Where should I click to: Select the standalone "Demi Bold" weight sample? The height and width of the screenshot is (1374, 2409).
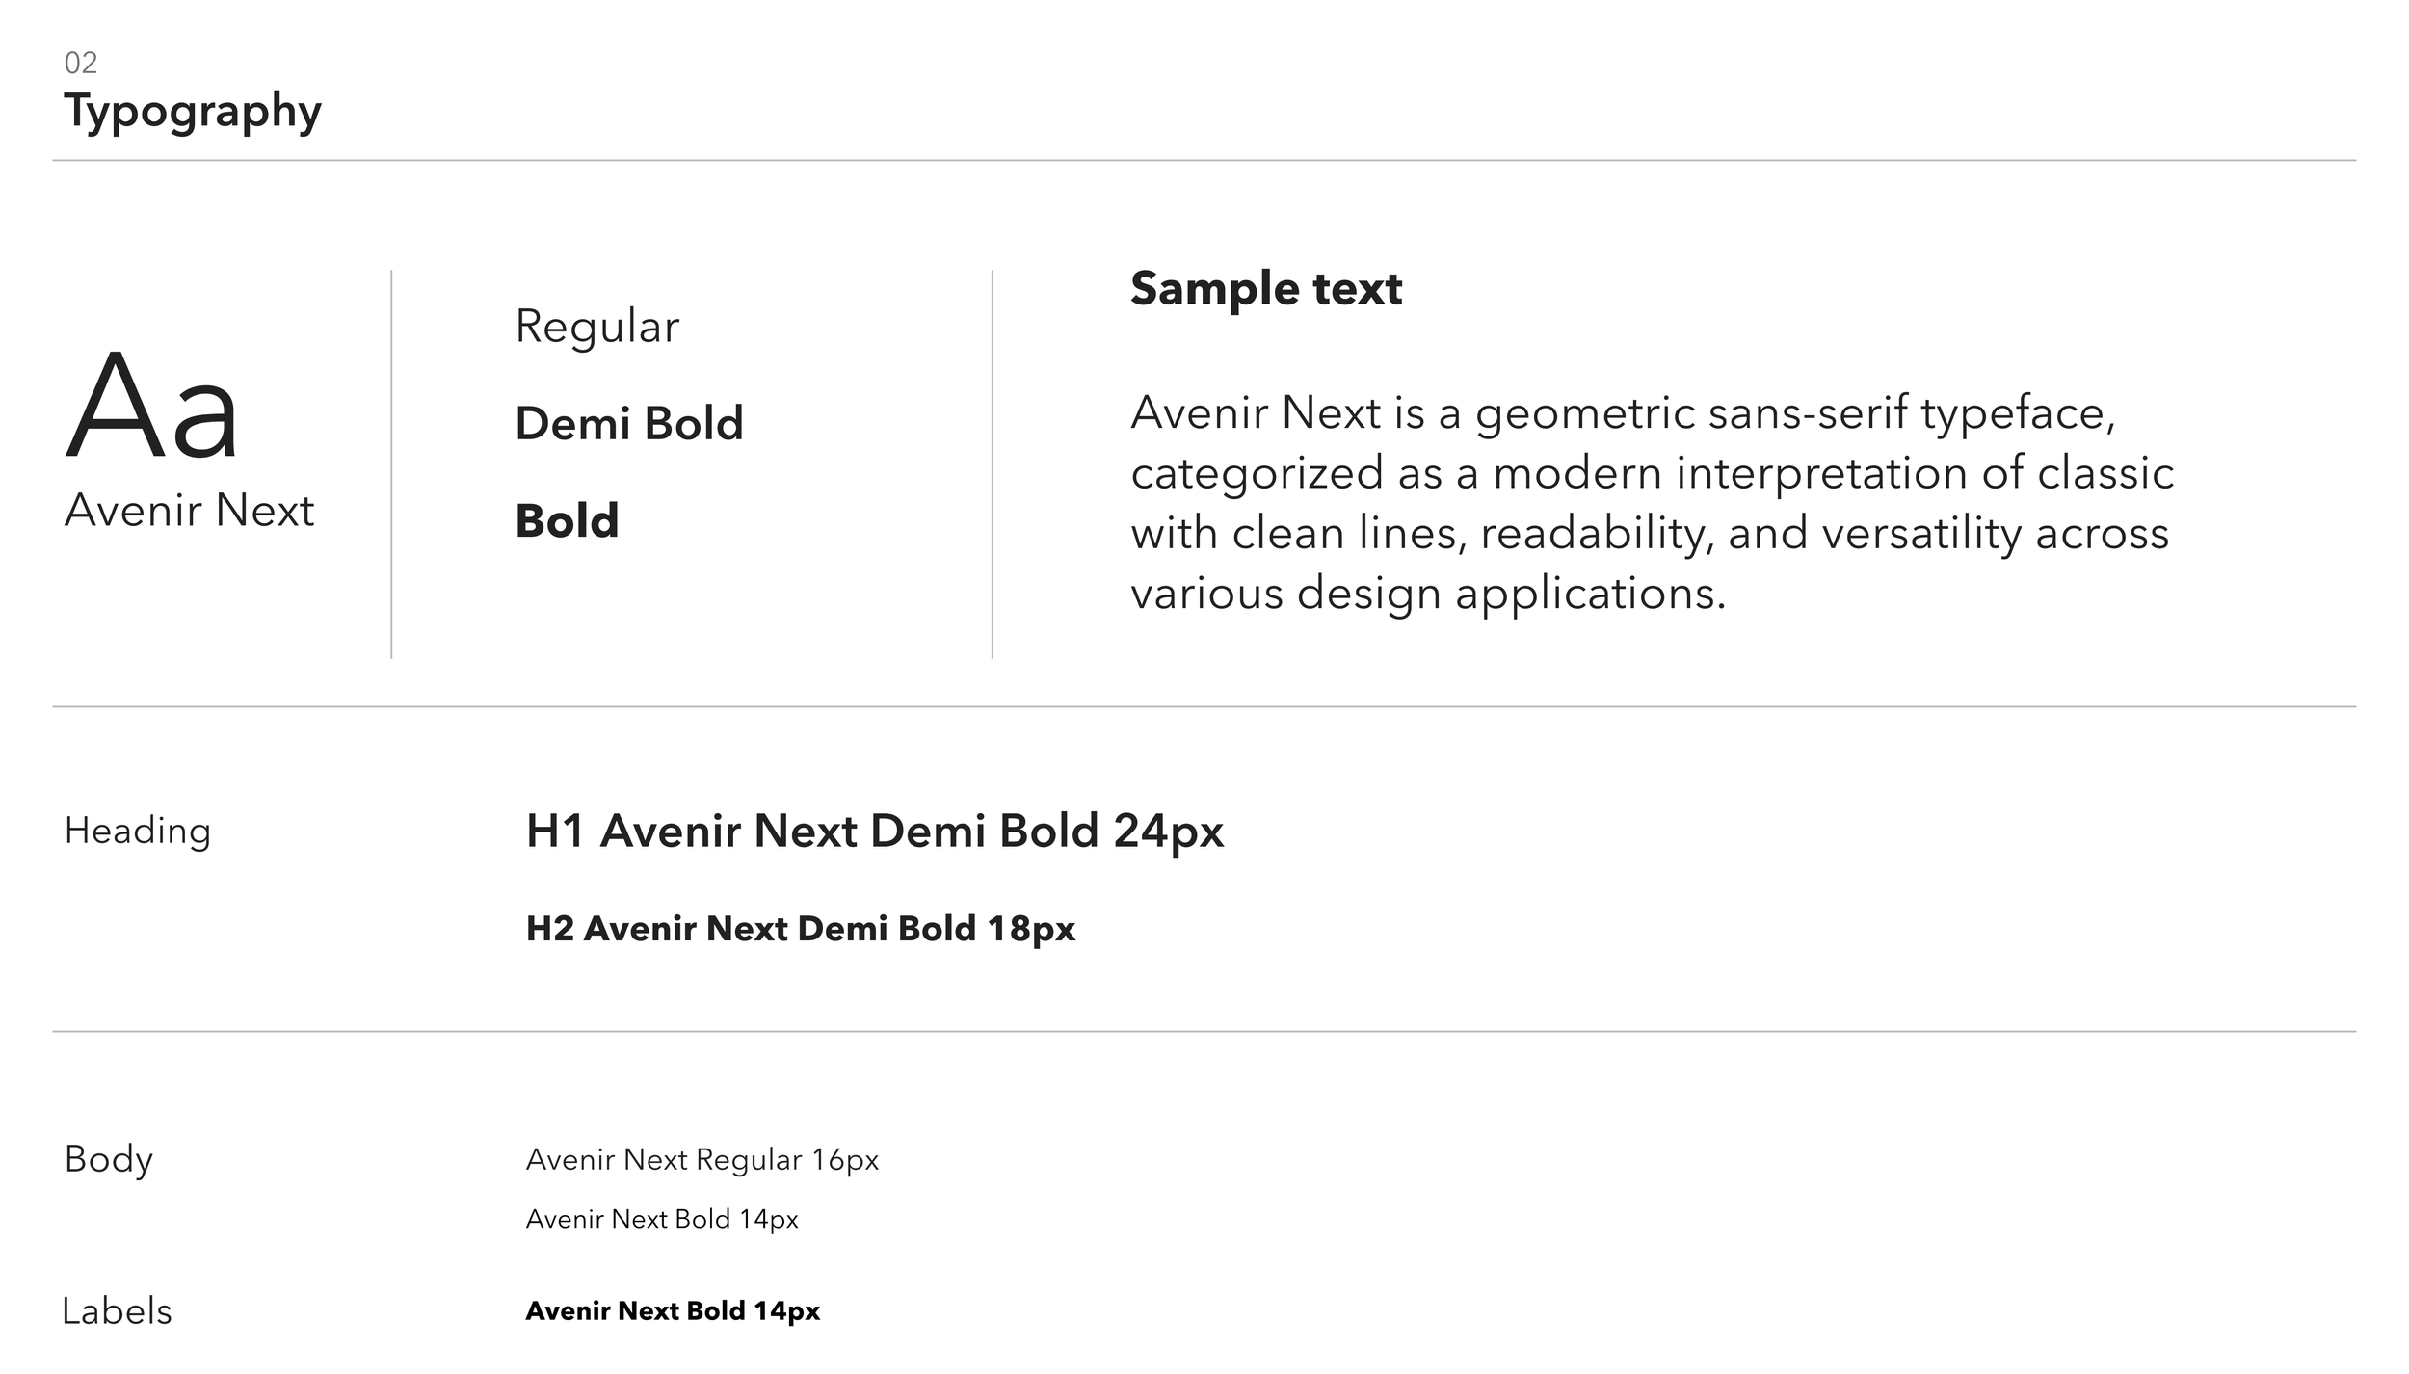click(629, 424)
